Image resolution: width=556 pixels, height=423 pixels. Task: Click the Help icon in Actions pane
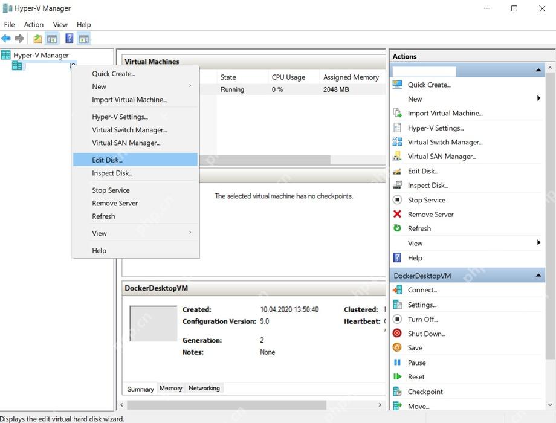398,257
